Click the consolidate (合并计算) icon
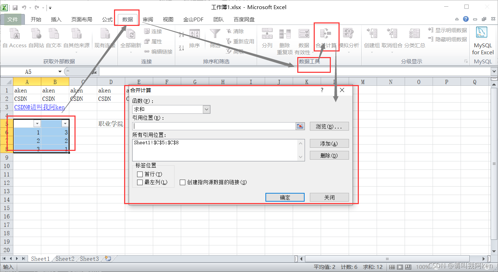Viewport: 498px width, 272px height. coord(326,34)
